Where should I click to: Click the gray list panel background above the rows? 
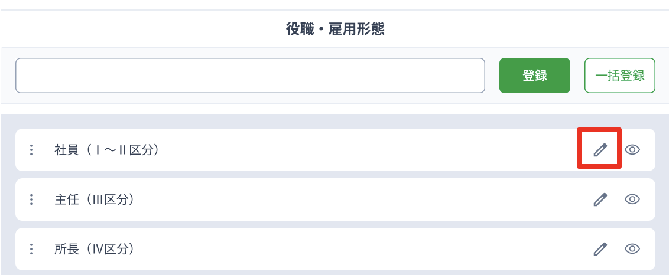[335, 122]
